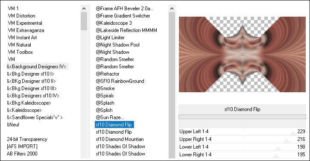Select the @Night Shadow Pool filter
The width and height of the screenshot is (310, 161).
[x=117, y=45]
